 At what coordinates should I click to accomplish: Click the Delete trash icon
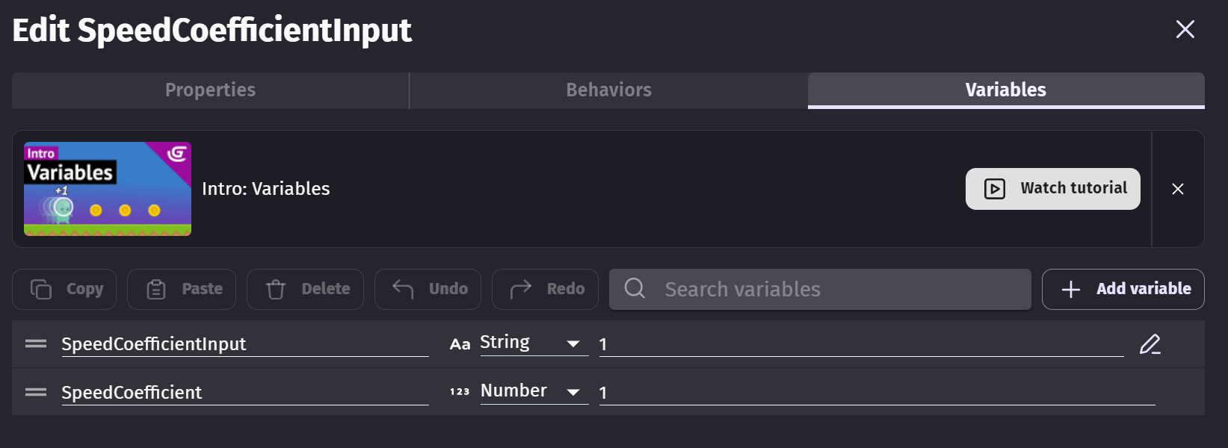pos(276,289)
